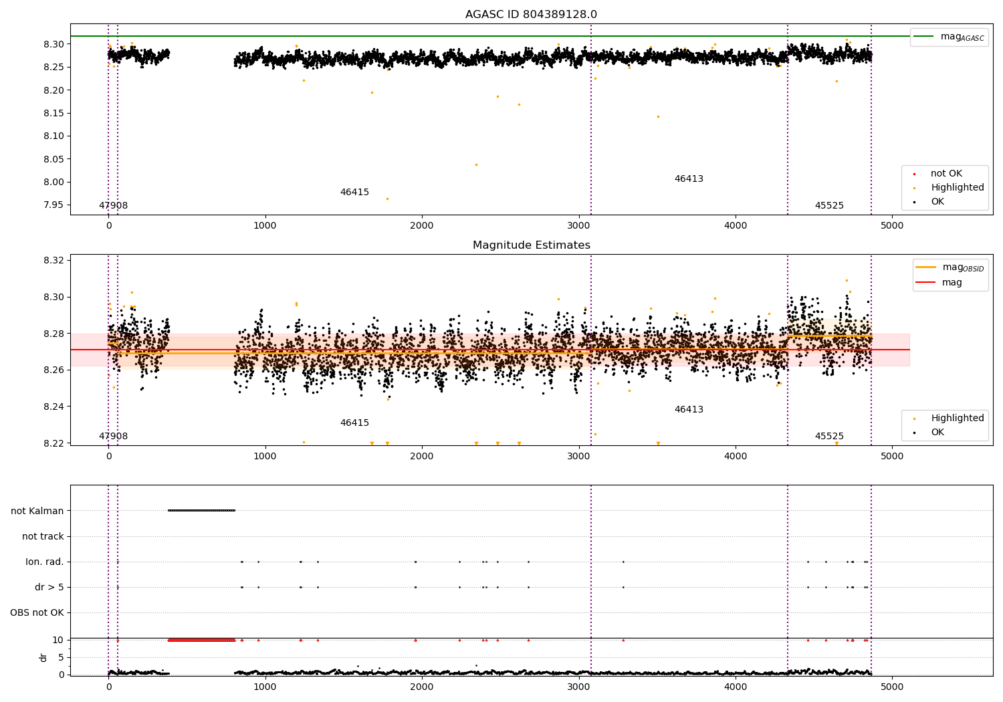Click obsid label 47908 in the top plot

pyautogui.click(x=113, y=206)
